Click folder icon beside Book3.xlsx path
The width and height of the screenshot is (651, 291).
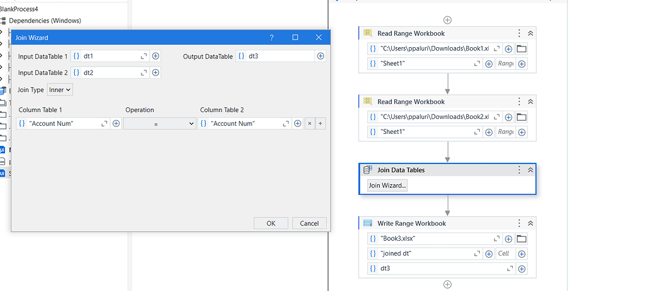click(x=521, y=239)
